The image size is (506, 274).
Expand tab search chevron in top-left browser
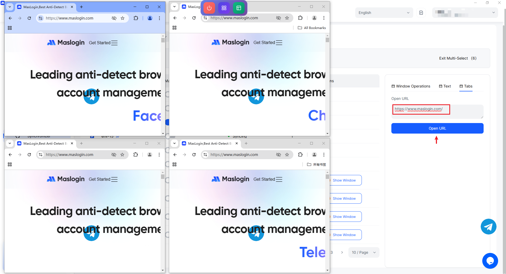click(10, 7)
